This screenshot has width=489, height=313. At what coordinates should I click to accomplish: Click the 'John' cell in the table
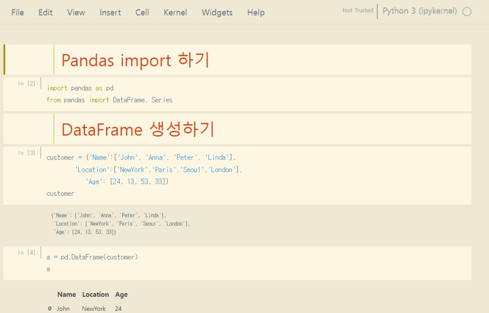tap(63, 309)
